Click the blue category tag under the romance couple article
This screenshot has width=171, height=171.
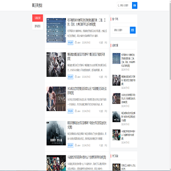tap(70, 111)
